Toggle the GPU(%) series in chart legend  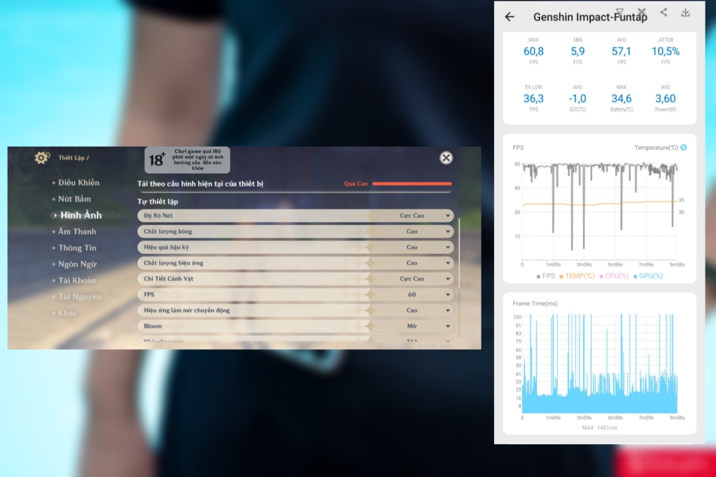[649, 276]
